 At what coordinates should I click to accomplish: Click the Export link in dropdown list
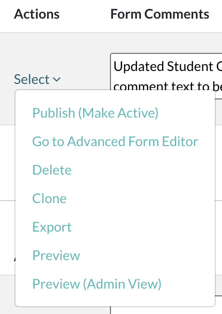pos(52,227)
